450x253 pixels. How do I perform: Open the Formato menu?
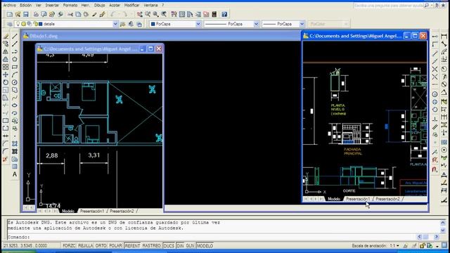70,5
